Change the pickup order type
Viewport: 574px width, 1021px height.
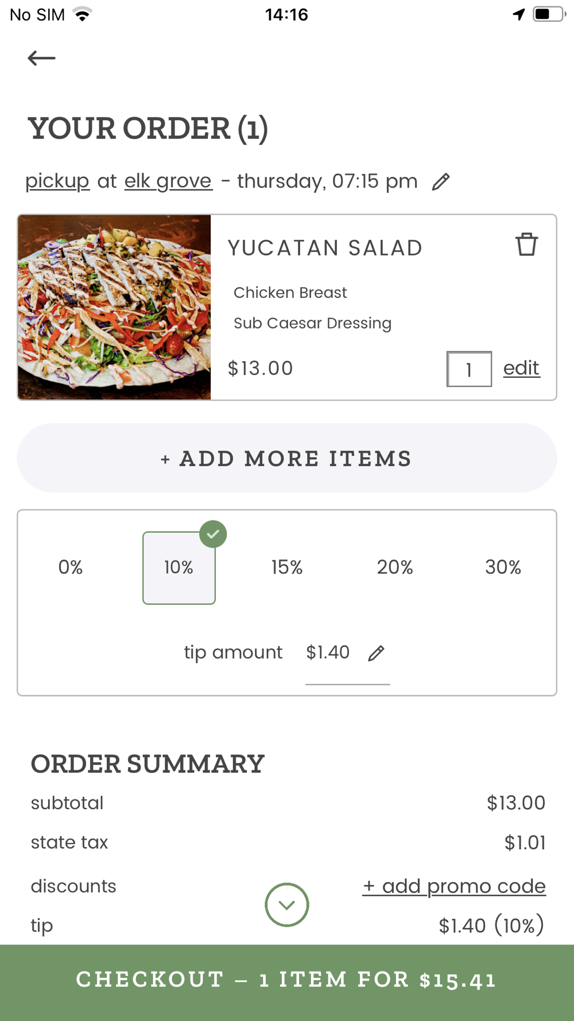coord(57,181)
